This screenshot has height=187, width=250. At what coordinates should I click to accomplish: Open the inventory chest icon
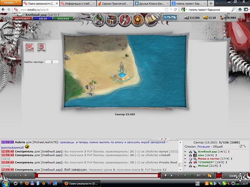click(111, 20)
